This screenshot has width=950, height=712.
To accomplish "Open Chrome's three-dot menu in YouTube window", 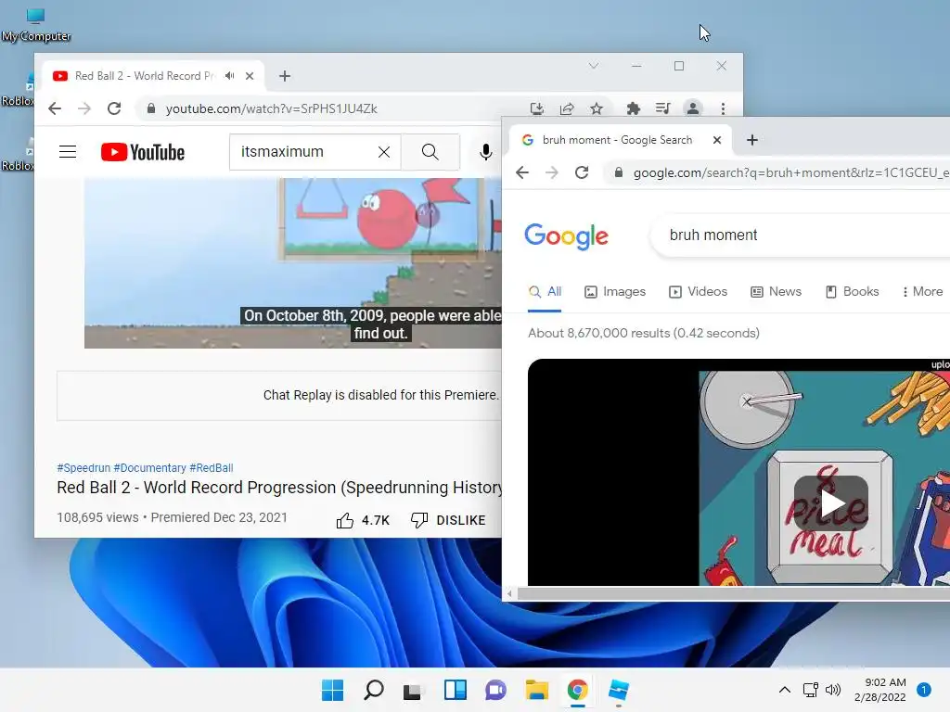I will [723, 108].
